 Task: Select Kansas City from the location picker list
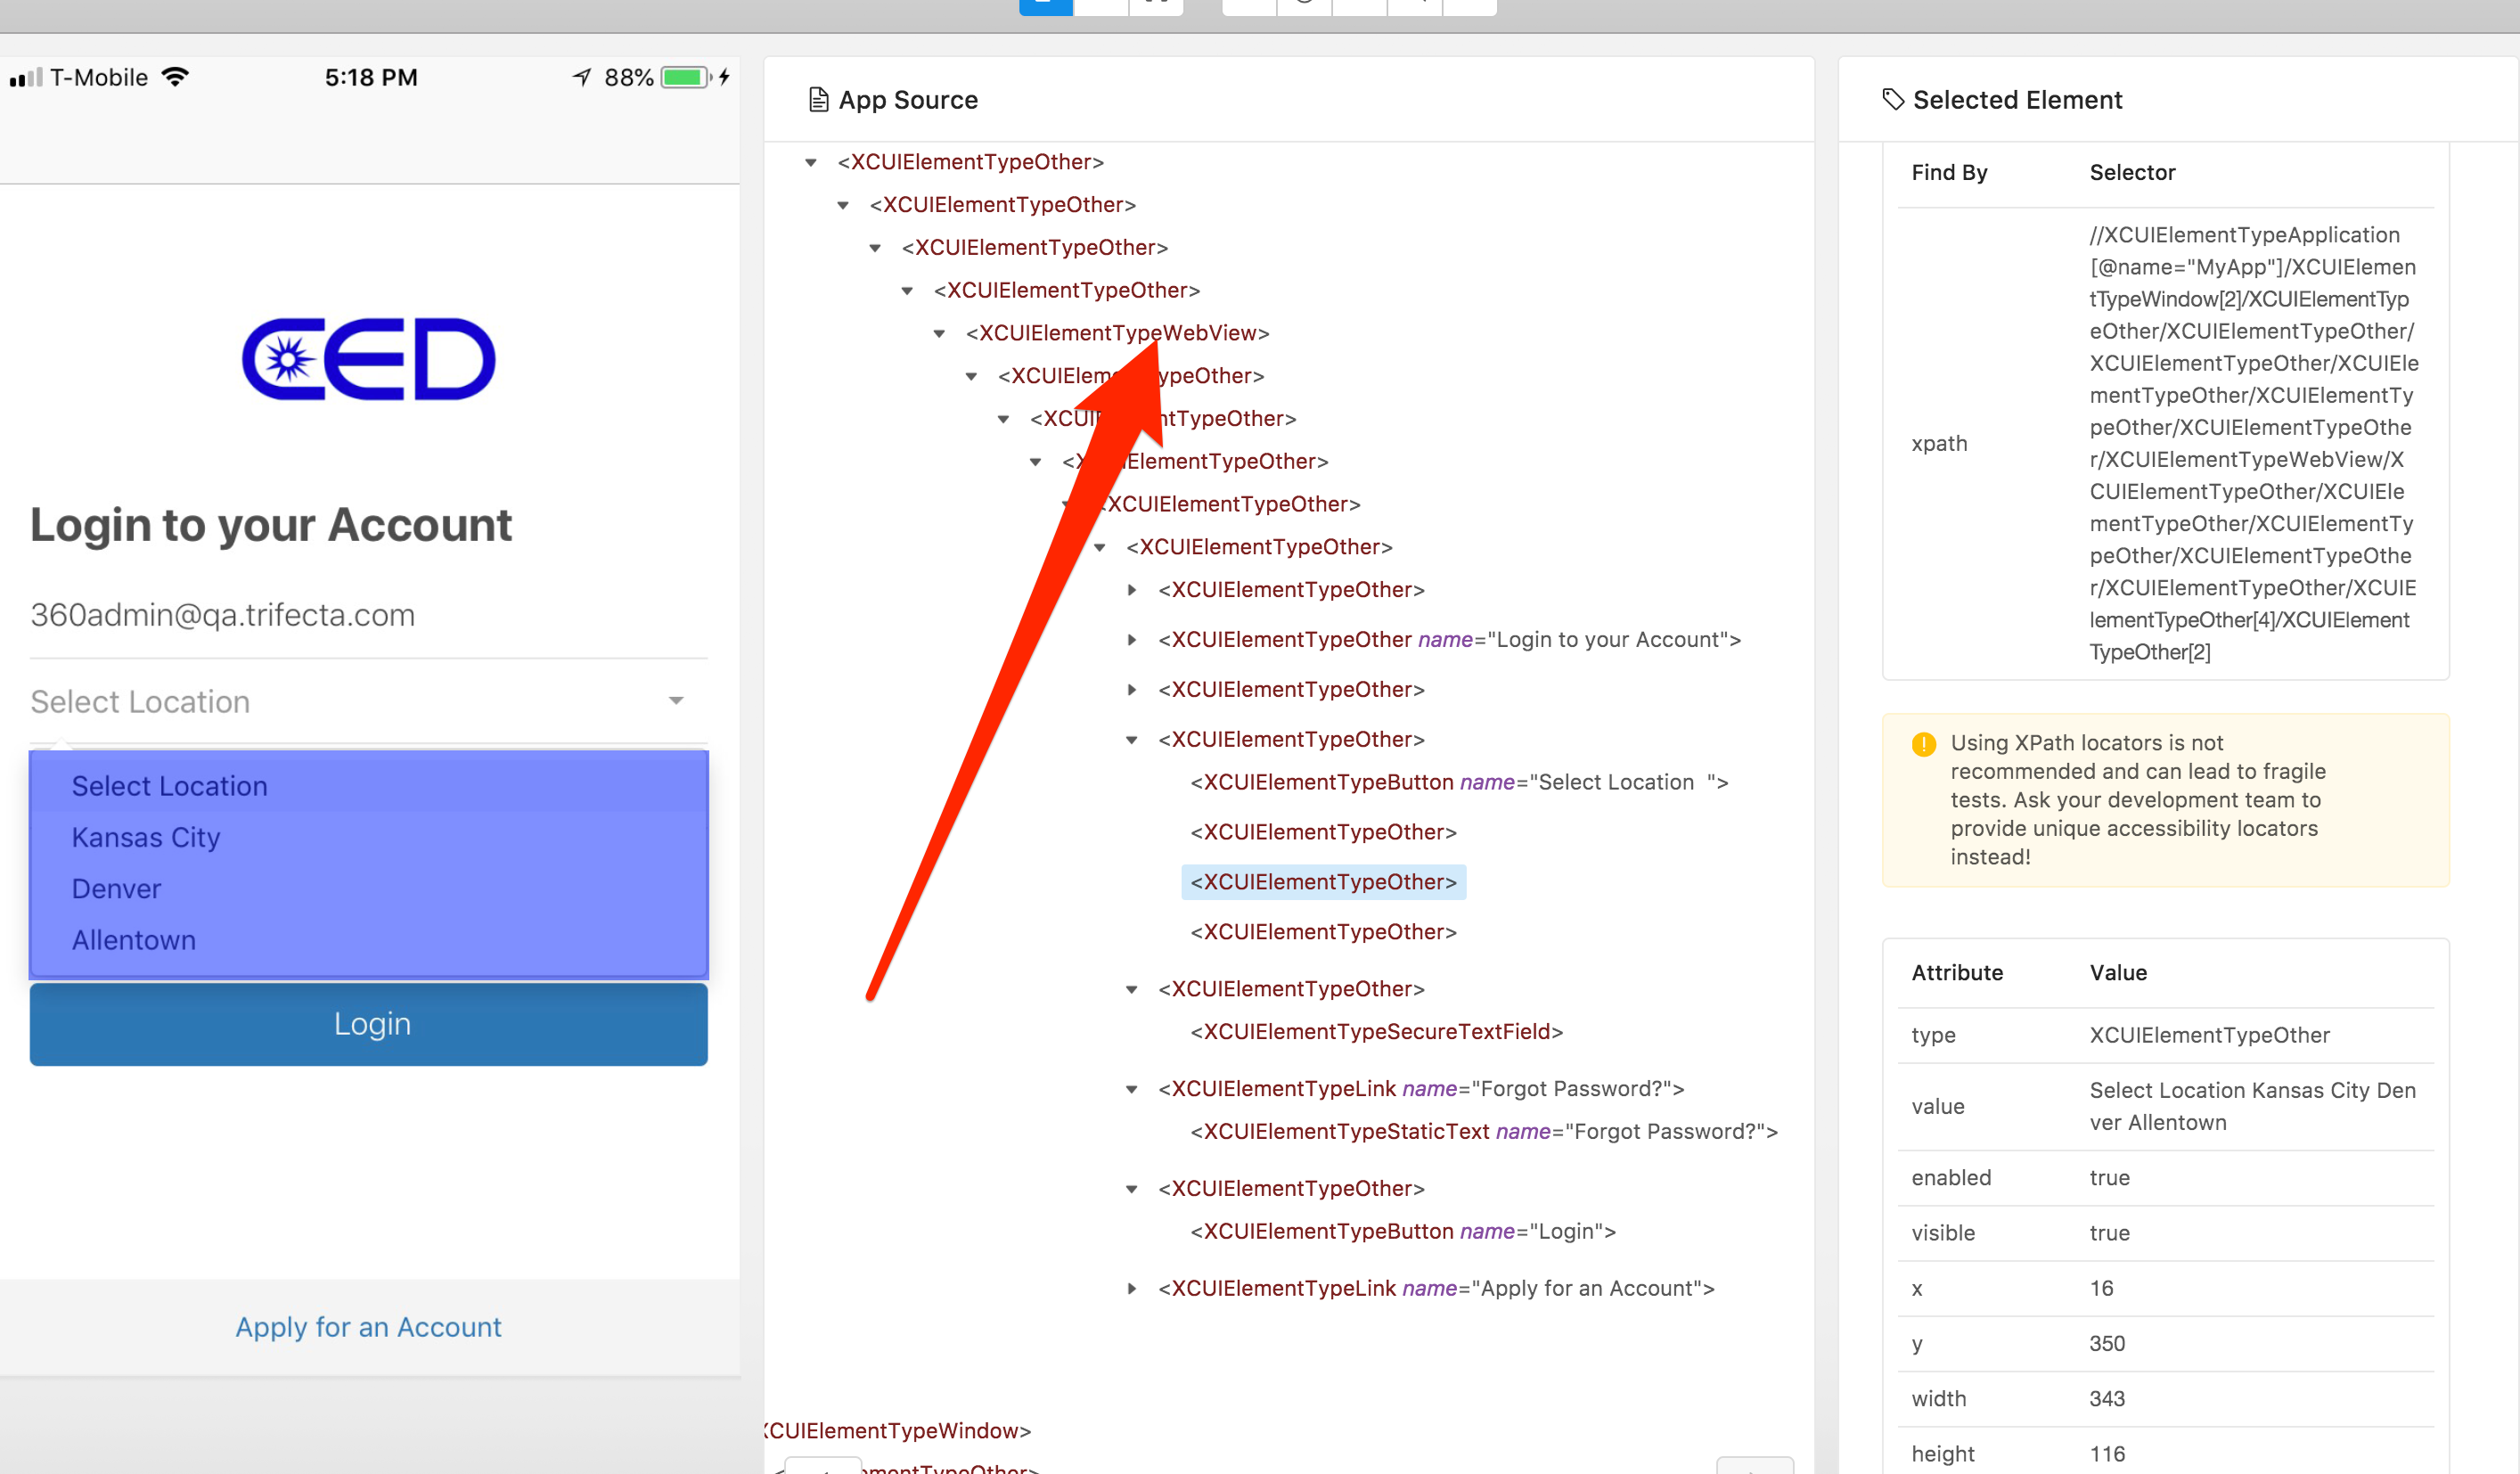[x=146, y=837]
